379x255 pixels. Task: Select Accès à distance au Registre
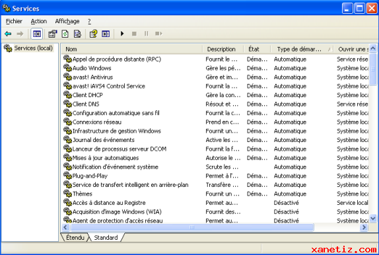[109, 203]
